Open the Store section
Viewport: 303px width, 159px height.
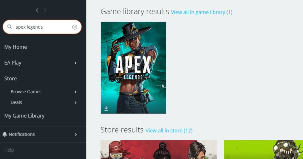[11, 78]
